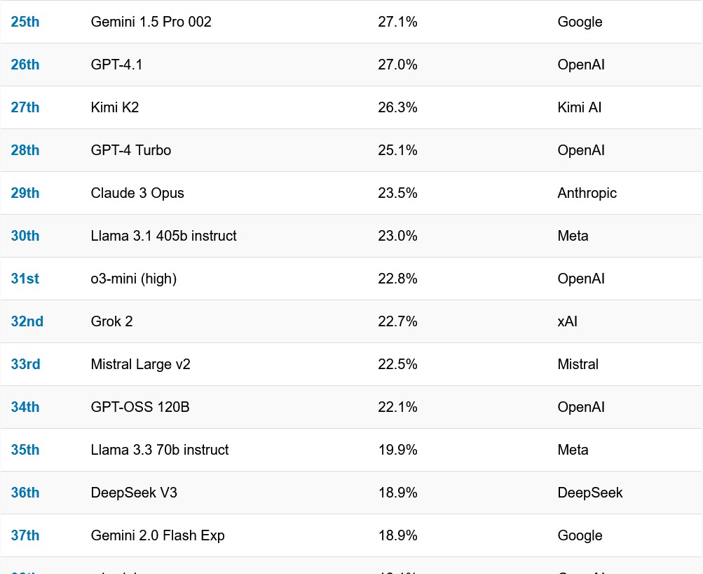Click the 29th rank link

(x=25, y=193)
